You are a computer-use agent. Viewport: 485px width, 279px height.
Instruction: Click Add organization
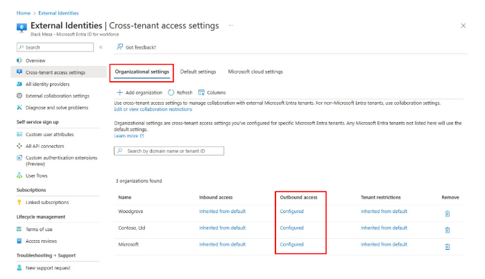pyautogui.click(x=139, y=92)
